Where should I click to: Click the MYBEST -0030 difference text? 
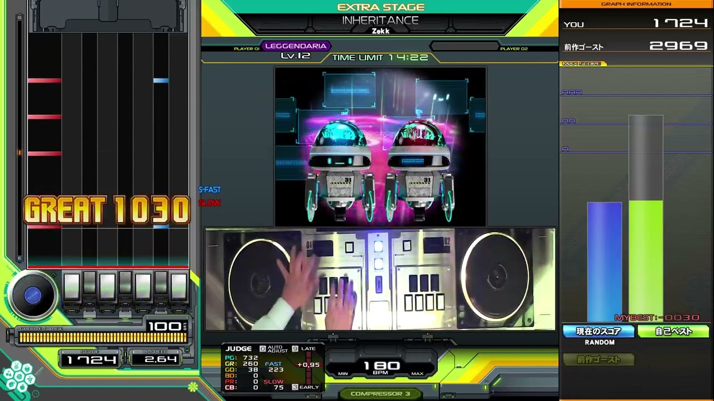click(x=657, y=317)
